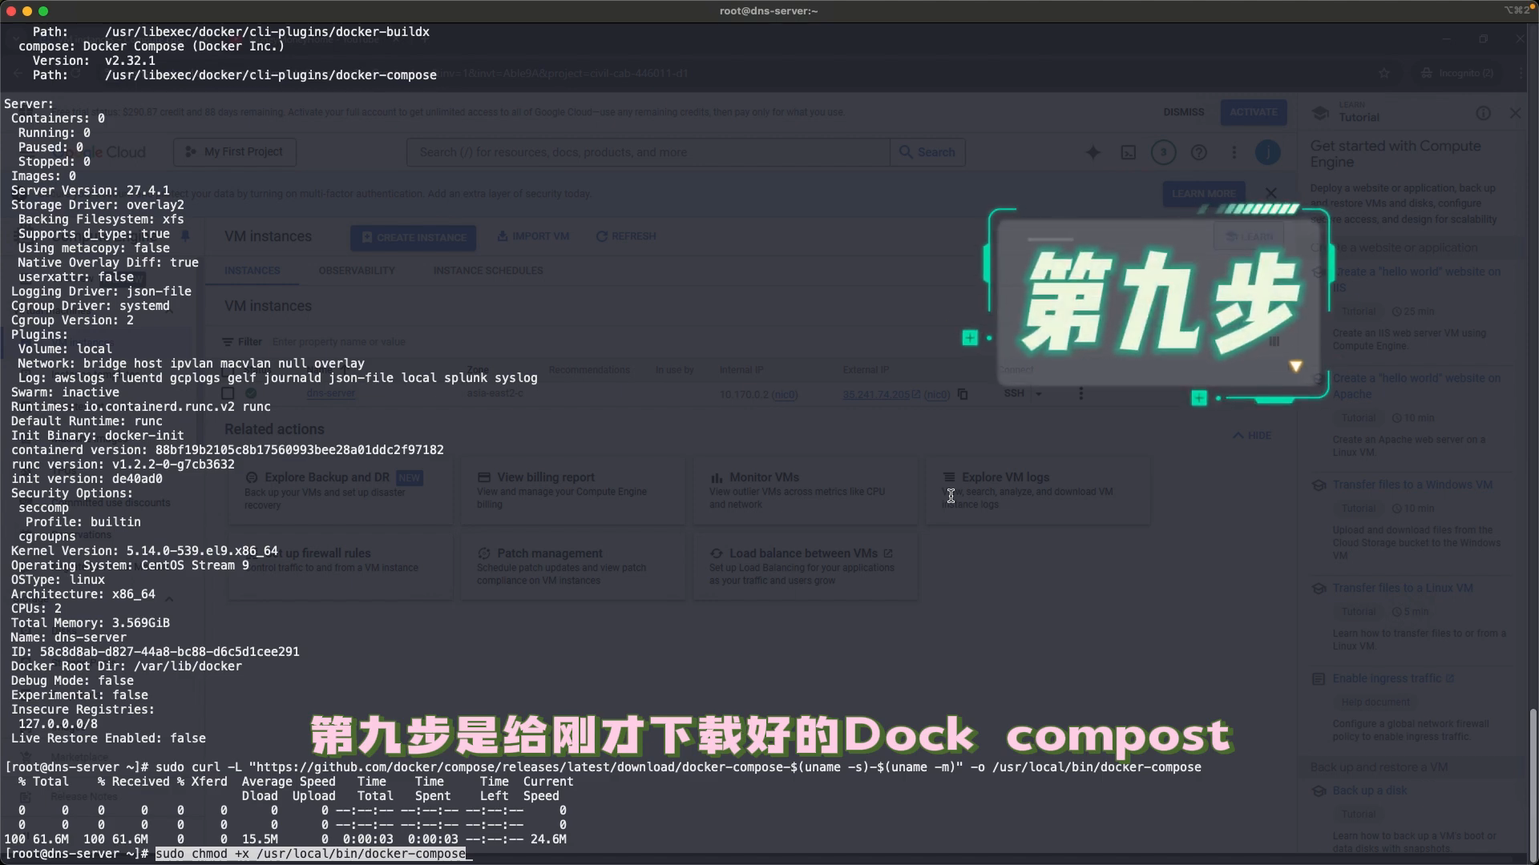This screenshot has height=865, width=1539.
Task: Open the Back up a disk tutorial
Action: [1370, 791]
